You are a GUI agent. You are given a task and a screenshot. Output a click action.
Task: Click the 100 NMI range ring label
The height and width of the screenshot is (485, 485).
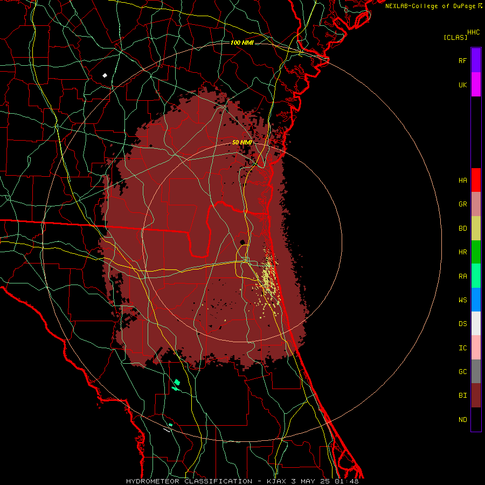[242, 43]
